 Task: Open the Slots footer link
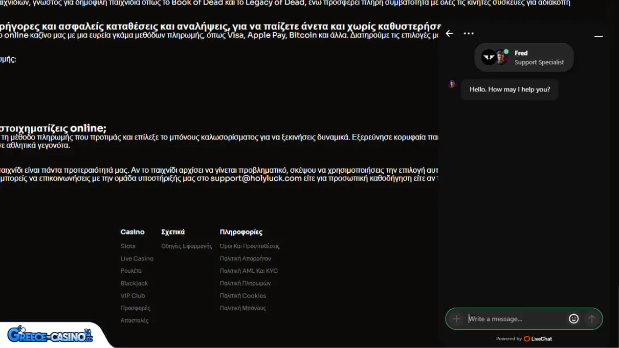pyautogui.click(x=128, y=246)
